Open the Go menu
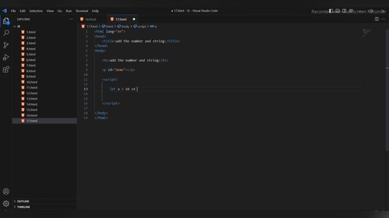This screenshot has height=218, width=389. (x=60, y=11)
